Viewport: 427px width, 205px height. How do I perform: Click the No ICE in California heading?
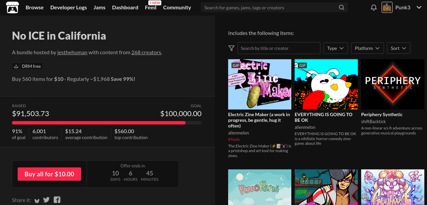59,36
